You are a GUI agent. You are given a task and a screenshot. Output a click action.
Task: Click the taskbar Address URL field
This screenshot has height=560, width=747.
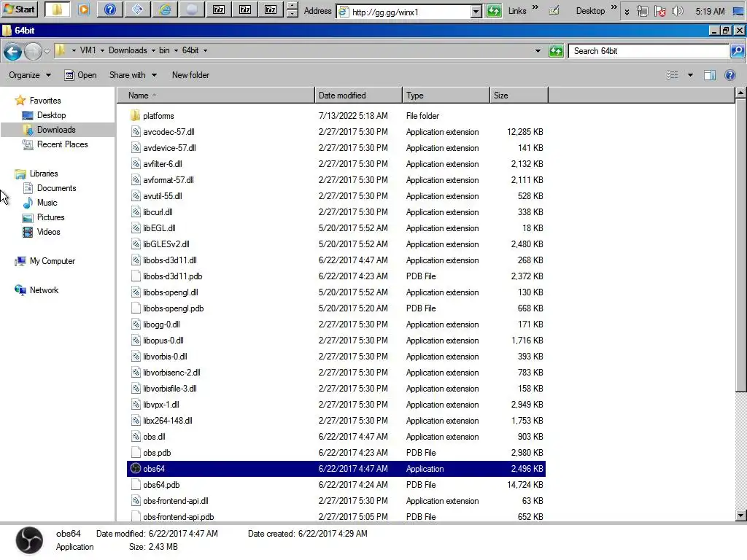[409, 12]
